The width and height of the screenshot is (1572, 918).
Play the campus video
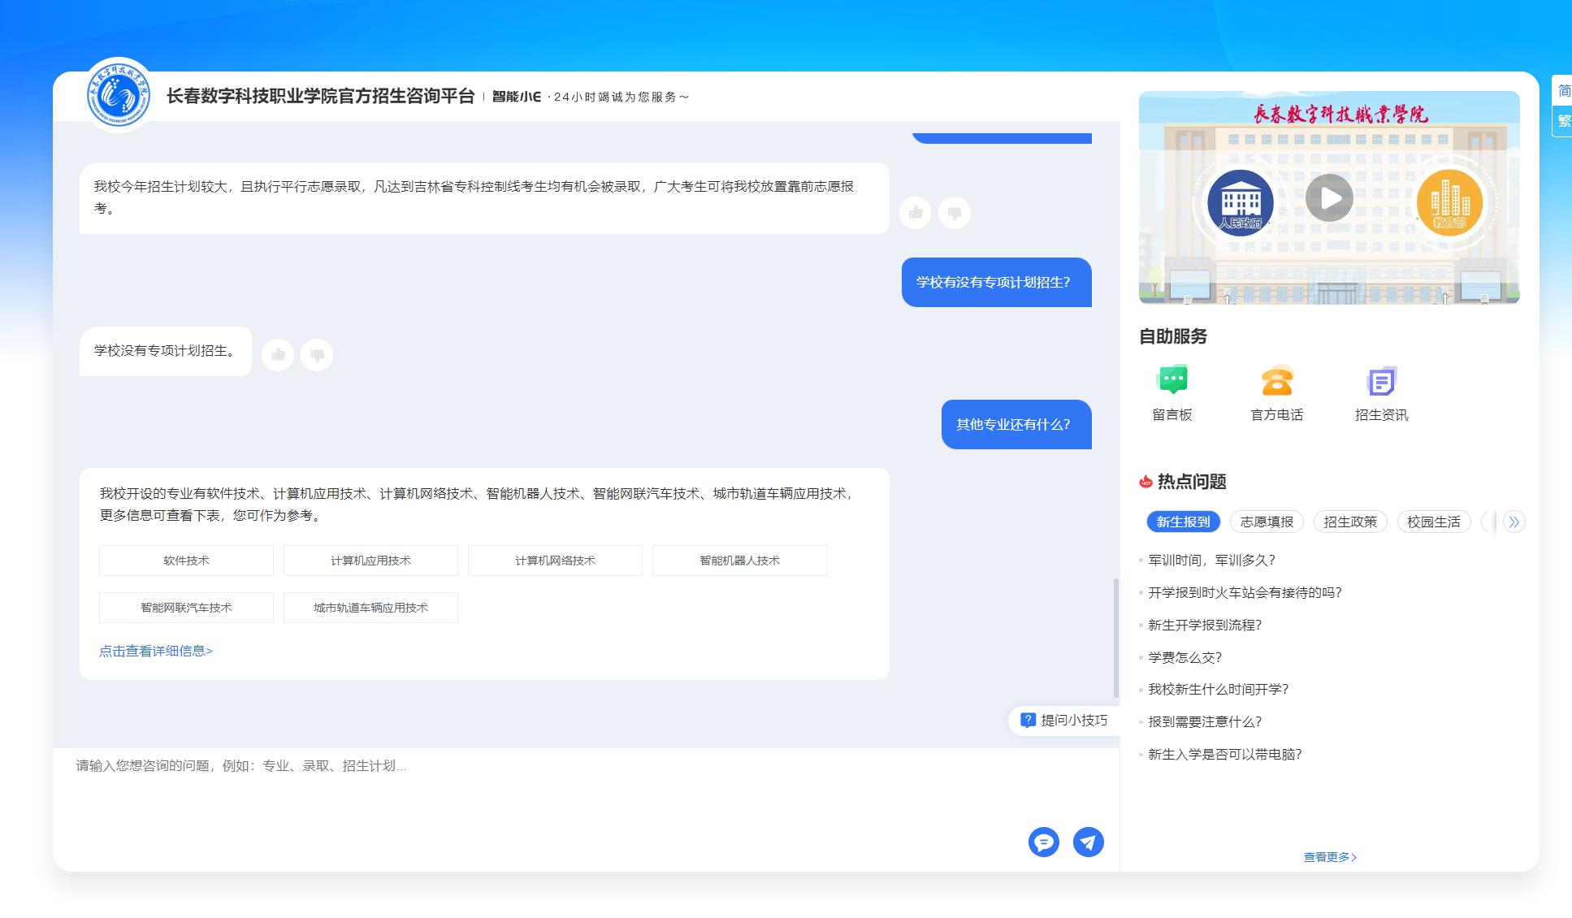[x=1329, y=197]
